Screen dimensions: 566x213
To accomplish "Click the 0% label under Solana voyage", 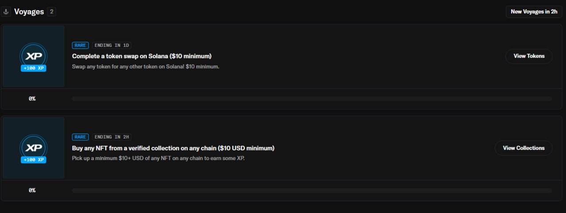I will 32,99.
